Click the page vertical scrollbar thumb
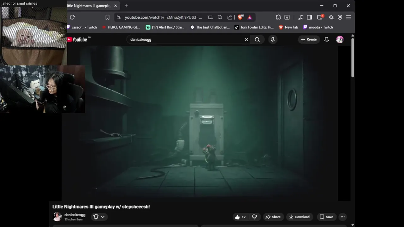 353,58
